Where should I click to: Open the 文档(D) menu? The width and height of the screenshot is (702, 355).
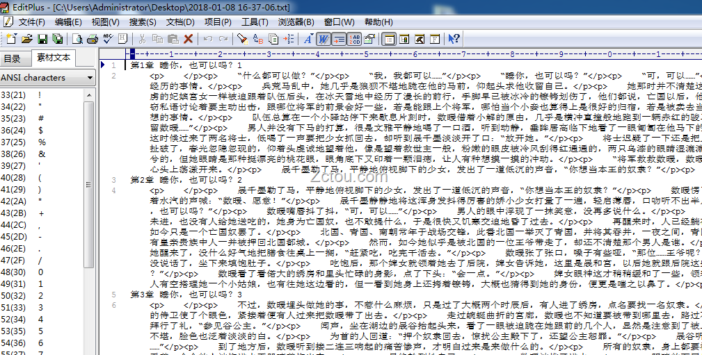coord(180,22)
